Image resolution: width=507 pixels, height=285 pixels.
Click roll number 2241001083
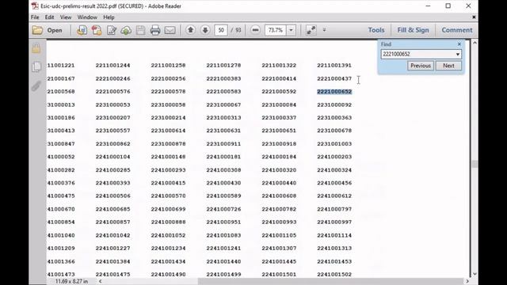[223, 235]
